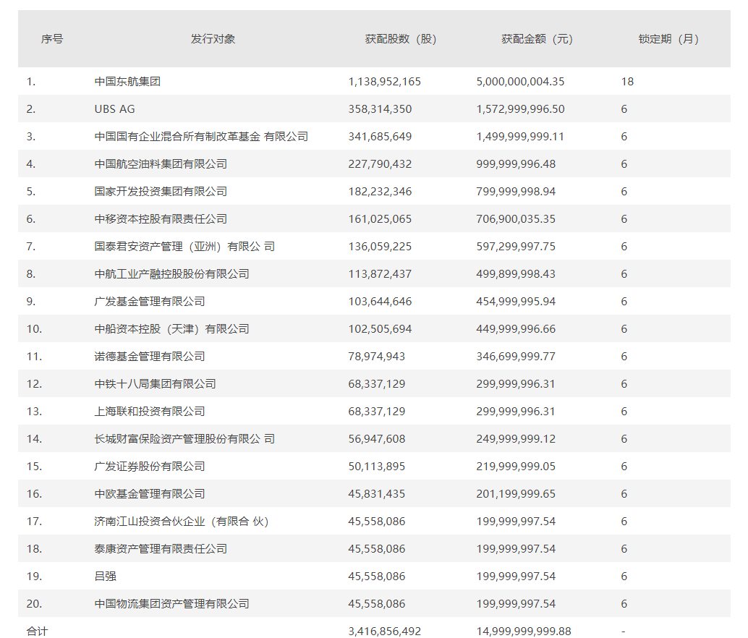Select the 泰康资产管理有限责任公司 cell
The height and width of the screenshot is (638, 748).
161,549
